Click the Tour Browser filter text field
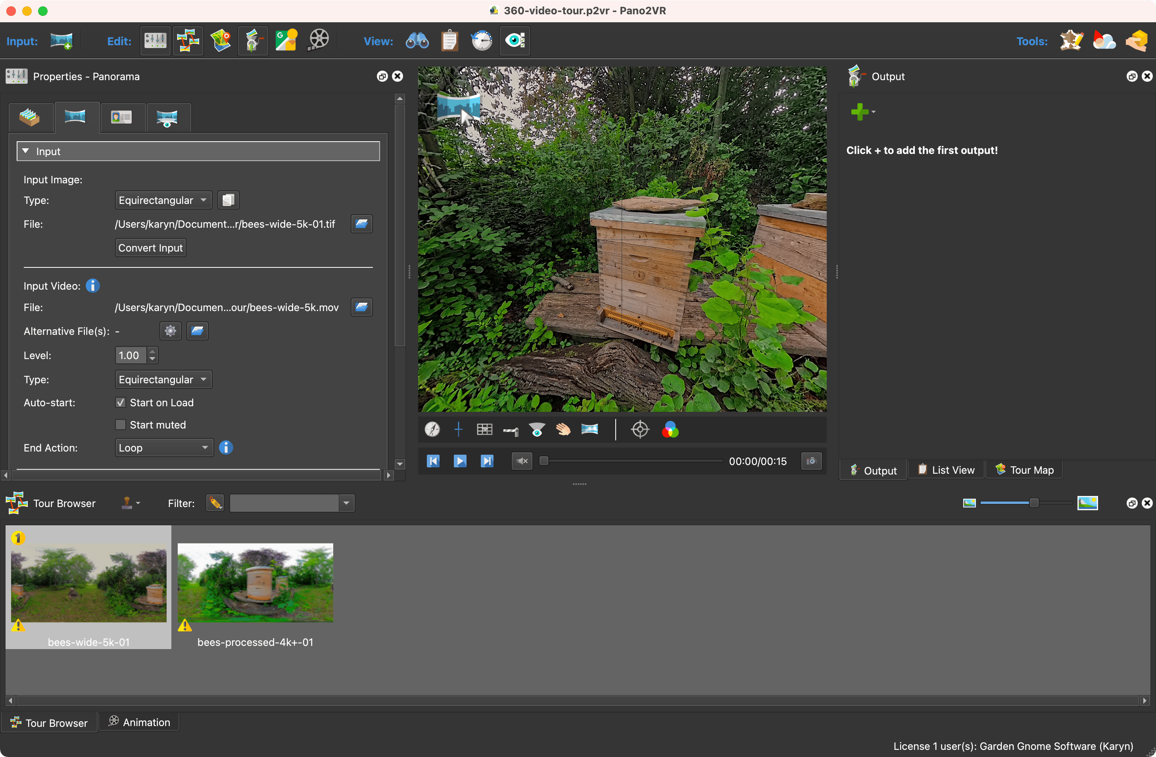This screenshot has height=757, width=1156. [284, 503]
